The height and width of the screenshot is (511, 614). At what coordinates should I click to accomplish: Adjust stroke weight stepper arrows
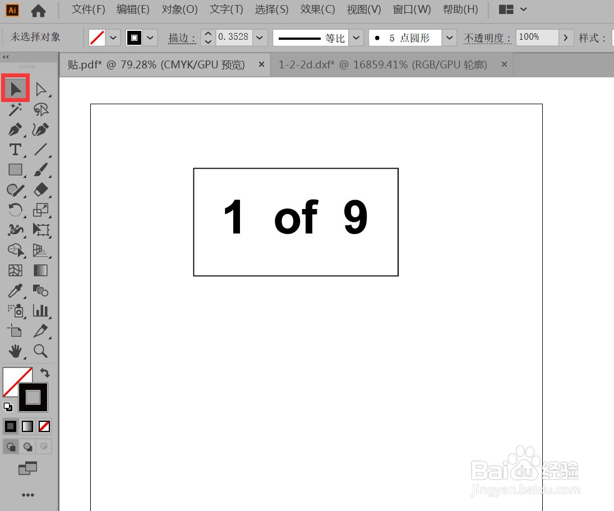click(208, 38)
